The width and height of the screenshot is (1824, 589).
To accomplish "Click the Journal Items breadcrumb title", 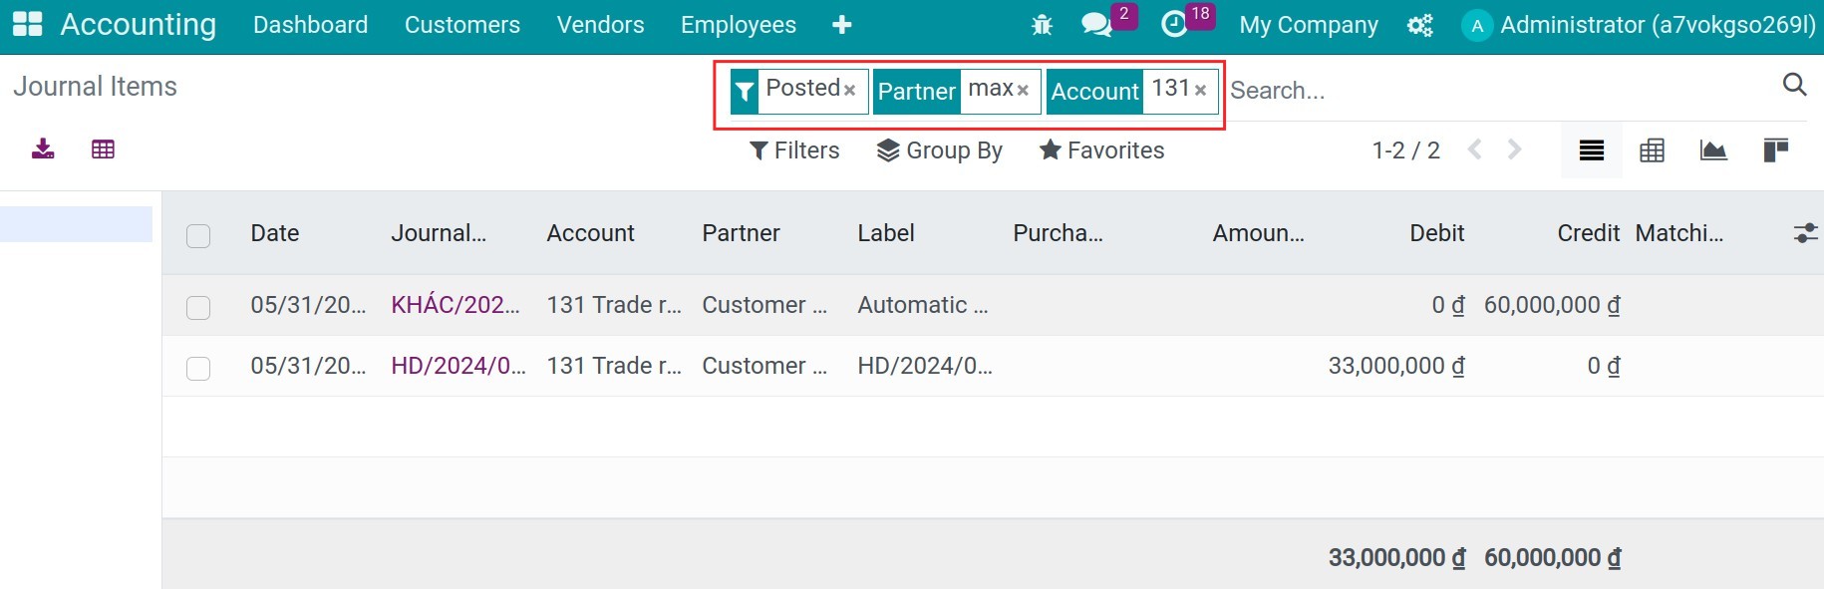I will [95, 87].
